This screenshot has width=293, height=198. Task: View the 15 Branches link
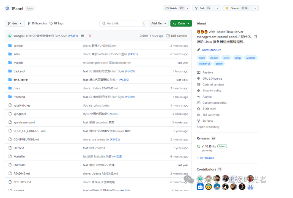tap(38, 24)
